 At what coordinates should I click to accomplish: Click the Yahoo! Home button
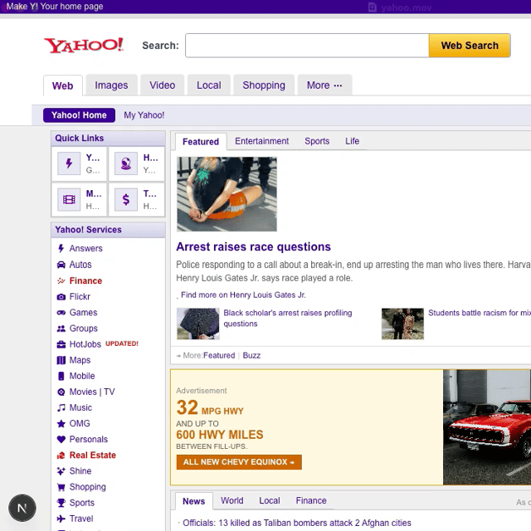(79, 115)
